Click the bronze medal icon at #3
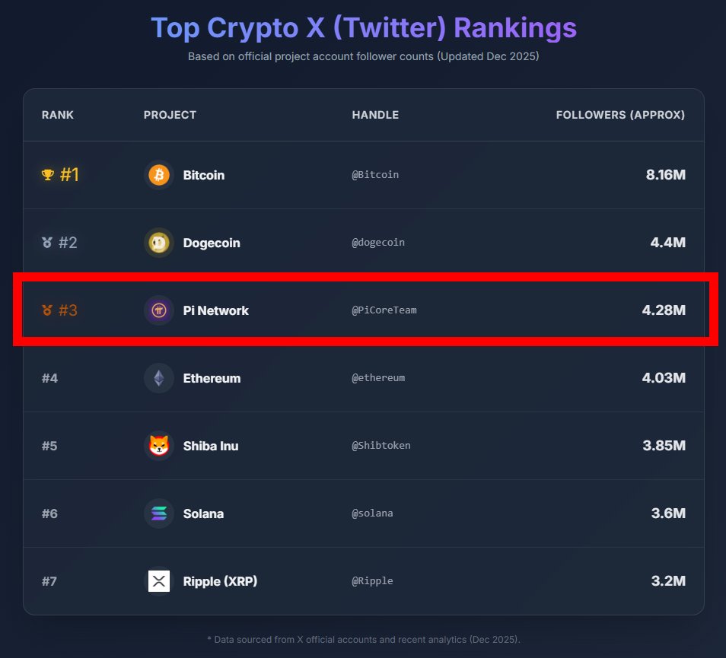Viewport: 726px width, 658px height. (x=47, y=310)
